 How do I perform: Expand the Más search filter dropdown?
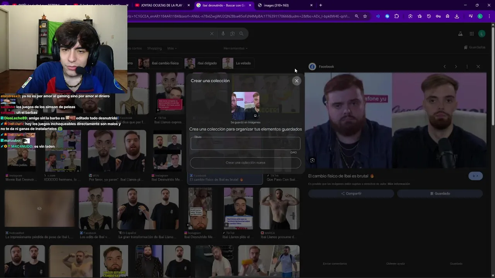[172, 48]
